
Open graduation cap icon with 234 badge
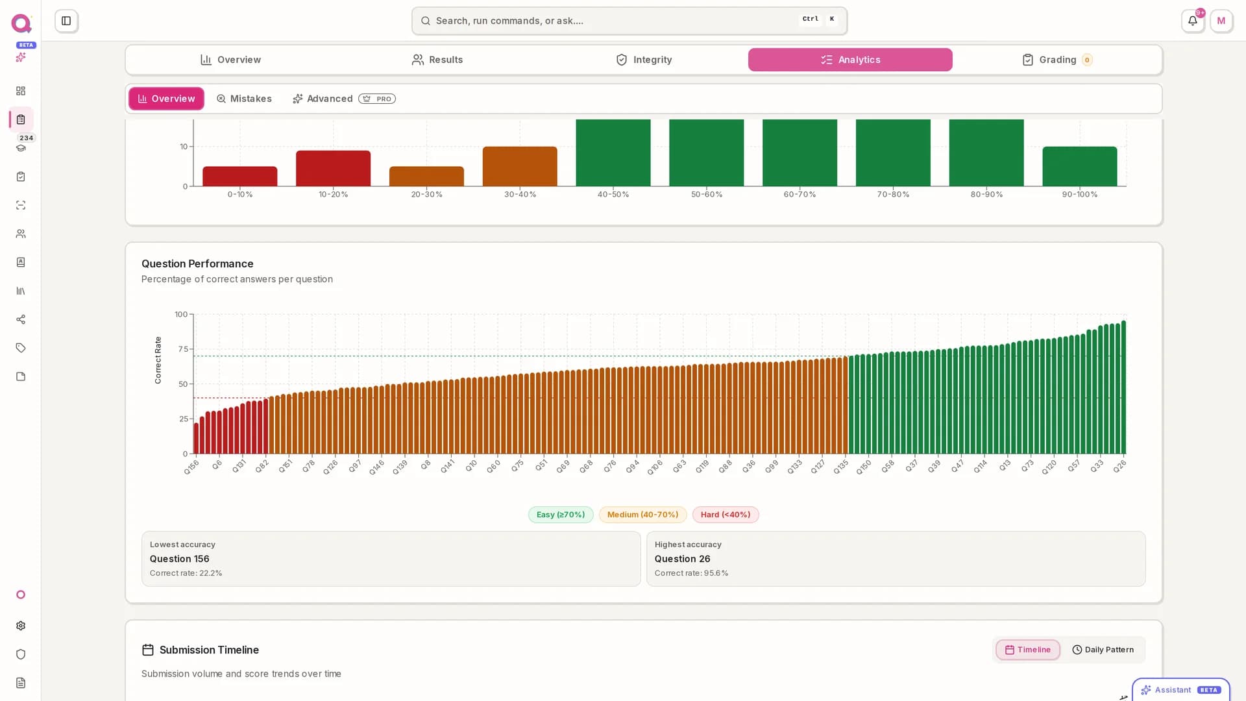tap(21, 148)
